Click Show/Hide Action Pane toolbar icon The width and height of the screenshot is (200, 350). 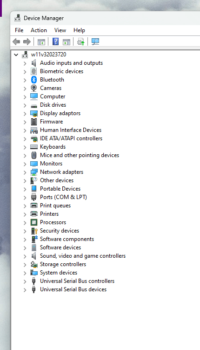click(67, 42)
